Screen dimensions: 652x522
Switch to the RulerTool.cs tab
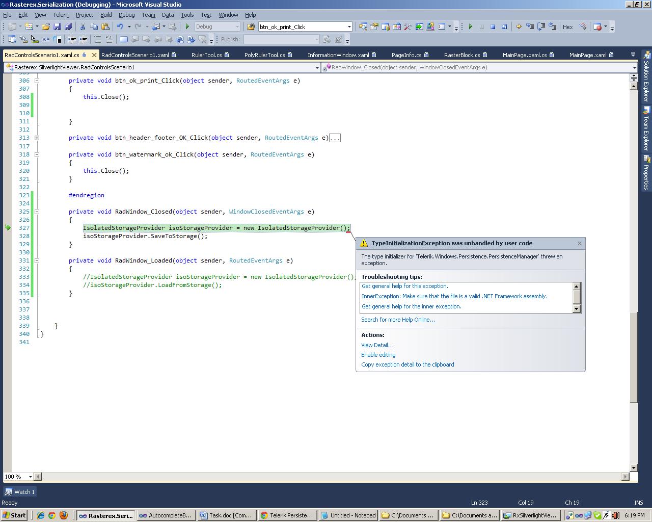coord(206,55)
